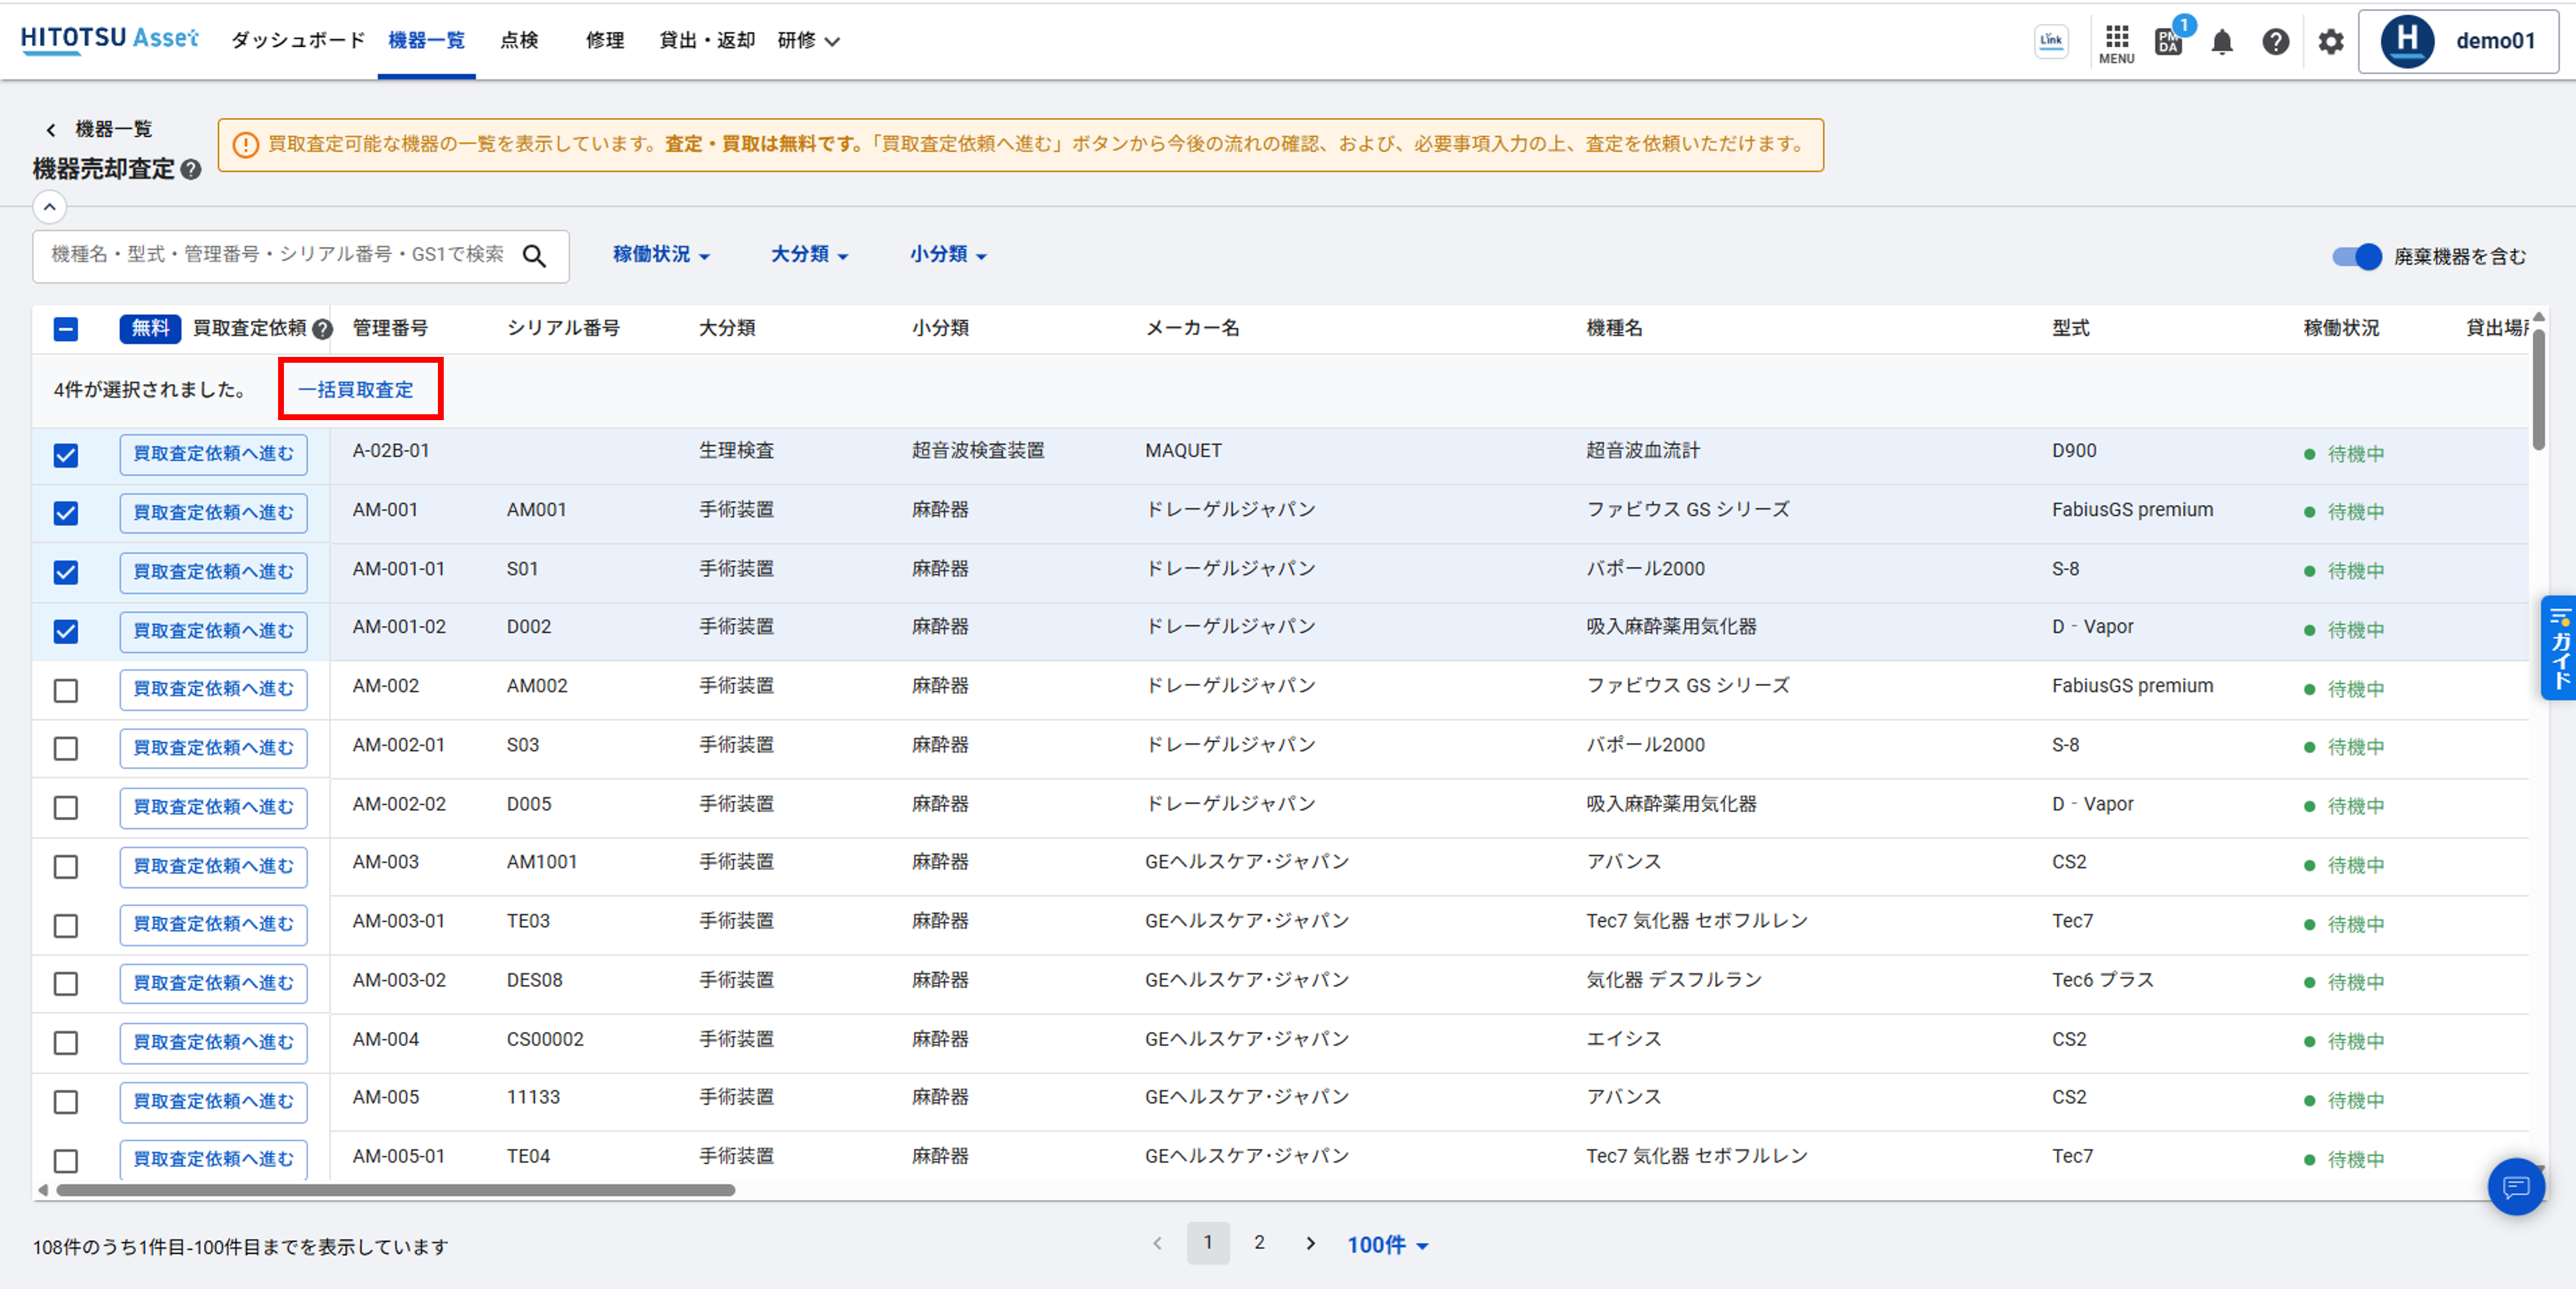This screenshot has width=2576, height=1289.
Task: Go to previous page arrow
Action: (1157, 1244)
